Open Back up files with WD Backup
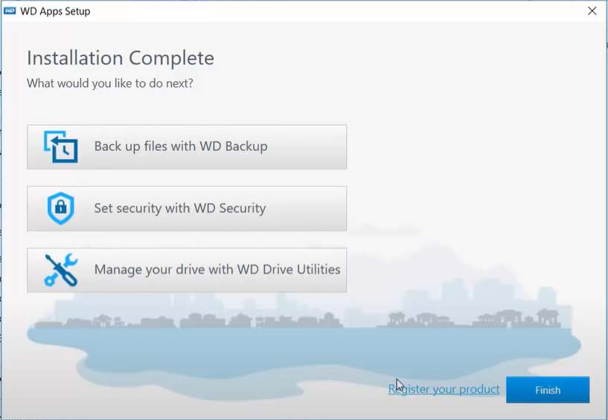 187,147
